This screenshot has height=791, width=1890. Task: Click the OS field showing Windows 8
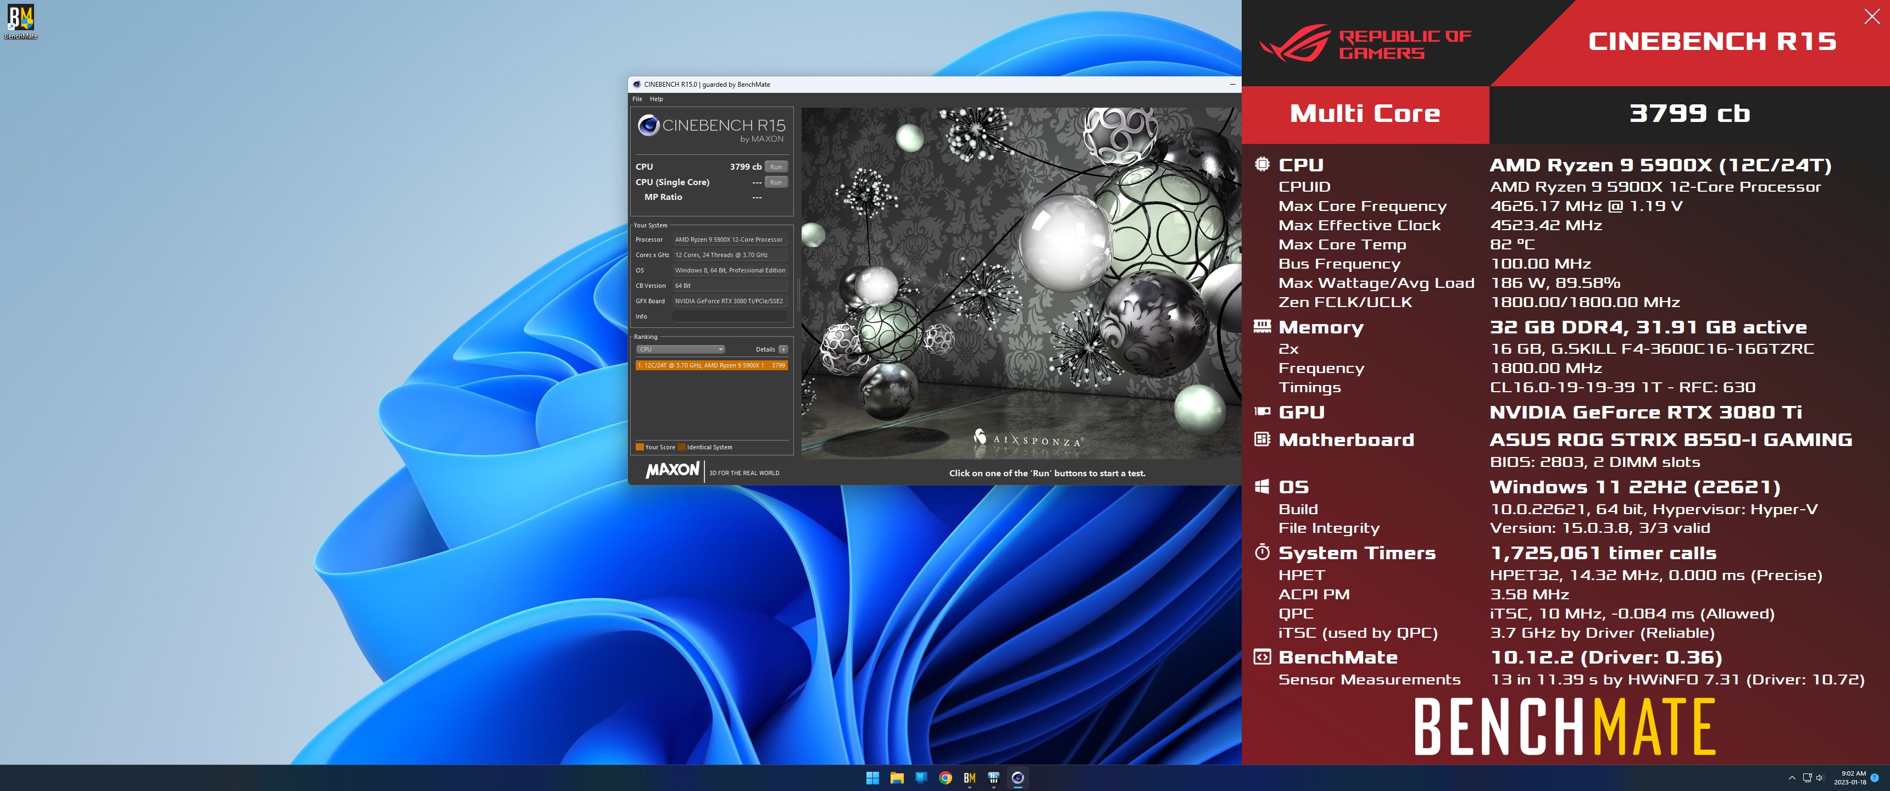(x=730, y=270)
